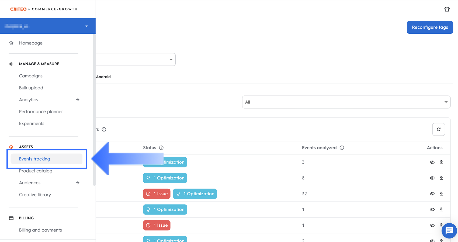Open the chat support bubble
The height and width of the screenshot is (242, 458).
tap(449, 231)
